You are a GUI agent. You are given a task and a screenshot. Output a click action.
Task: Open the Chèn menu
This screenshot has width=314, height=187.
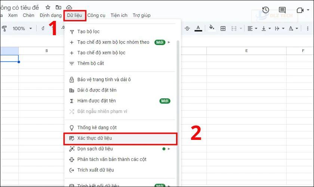(28, 15)
